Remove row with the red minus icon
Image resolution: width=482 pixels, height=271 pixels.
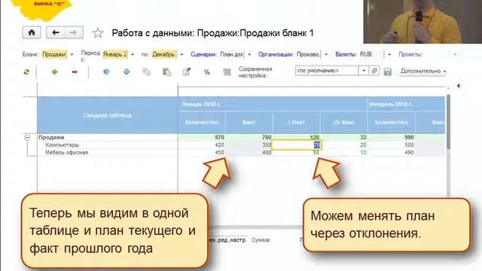(x=75, y=72)
